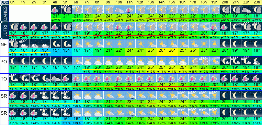Screen dimensions: 262x125
Task: Select the cloudy icon at DANES 10h
Action: click(119, 10)
